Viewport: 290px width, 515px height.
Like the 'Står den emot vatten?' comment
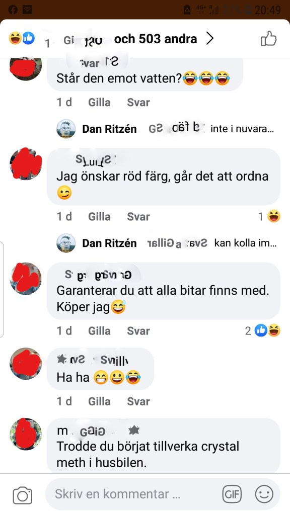click(x=99, y=103)
